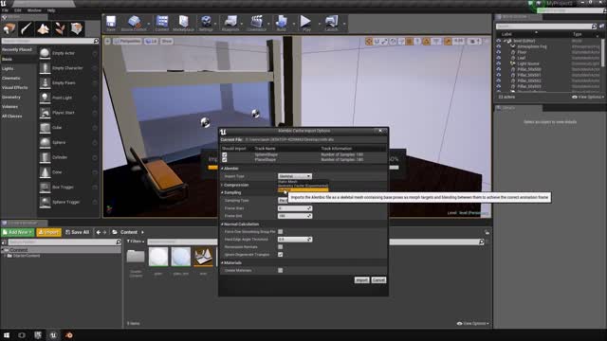
Task: Open the Geometry category in Modes
Action: point(11,97)
